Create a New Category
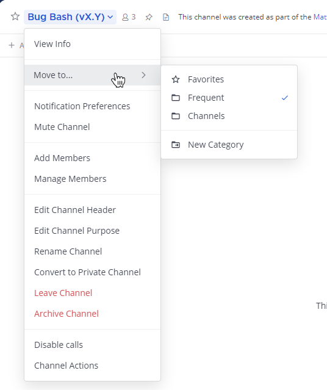Image resolution: width=327 pixels, height=390 pixels. pyautogui.click(x=229, y=145)
